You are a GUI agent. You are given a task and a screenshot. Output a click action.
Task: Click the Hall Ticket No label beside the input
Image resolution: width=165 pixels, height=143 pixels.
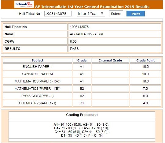coord(29,14)
